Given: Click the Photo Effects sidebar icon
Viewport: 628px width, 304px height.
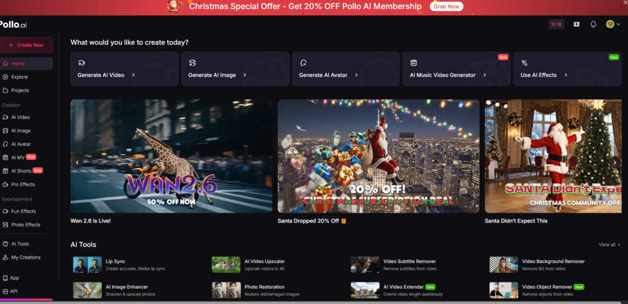Looking at the screenshot, I should (5, 225).
